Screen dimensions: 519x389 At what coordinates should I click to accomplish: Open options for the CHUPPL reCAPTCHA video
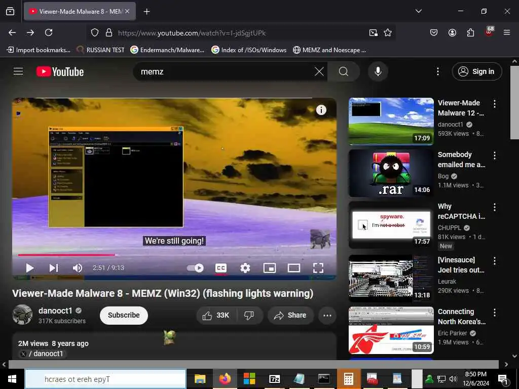pyautogui.click(x=495, y=207)
